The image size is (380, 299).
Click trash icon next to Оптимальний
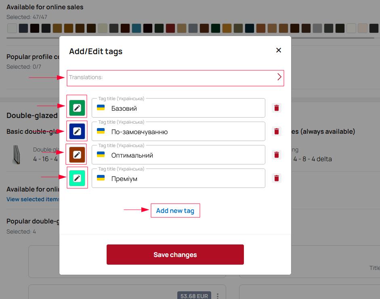(277, 155)
